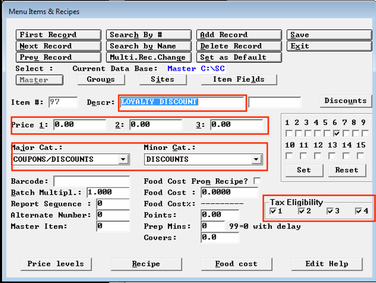Open the Food cost button
The width and height of the screenshot is (376, 283).
[x=237, y=264]
